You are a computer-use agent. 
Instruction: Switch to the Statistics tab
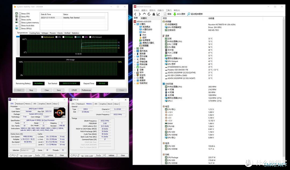tap(75, 33)
